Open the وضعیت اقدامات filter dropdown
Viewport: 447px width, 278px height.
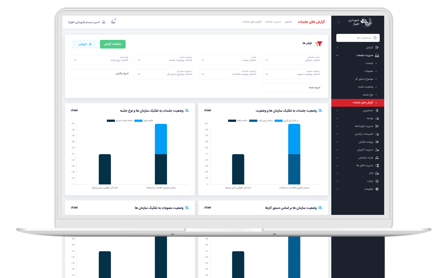pyautogui.click(x=228, y=74)
